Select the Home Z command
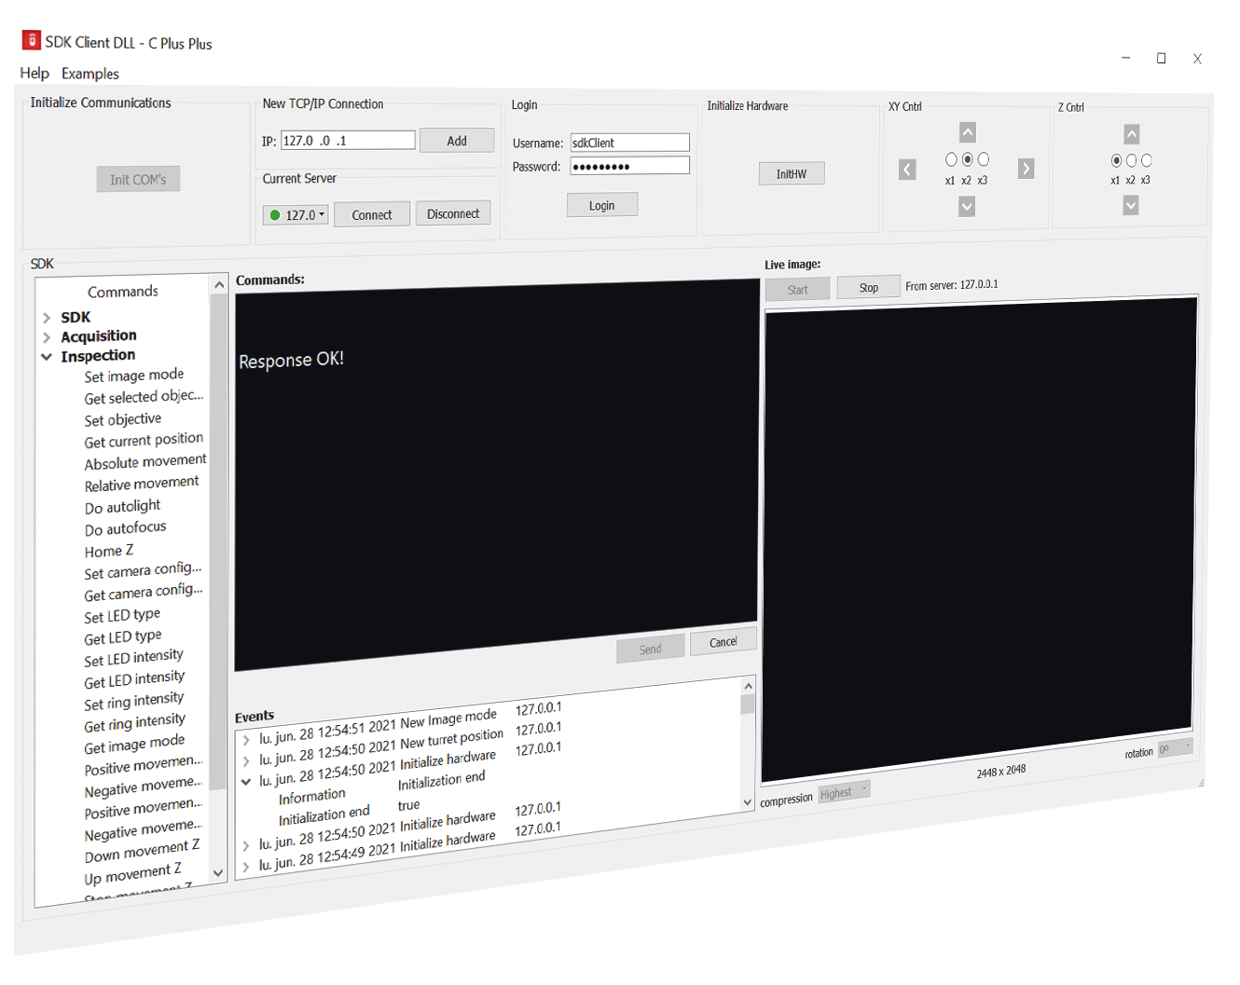 109,551
